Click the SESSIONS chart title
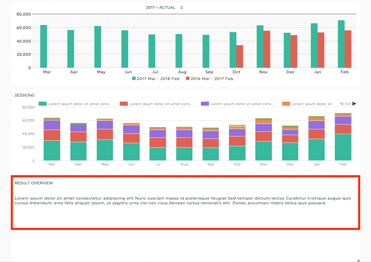 pyautogui.click(x=24, y=95)
